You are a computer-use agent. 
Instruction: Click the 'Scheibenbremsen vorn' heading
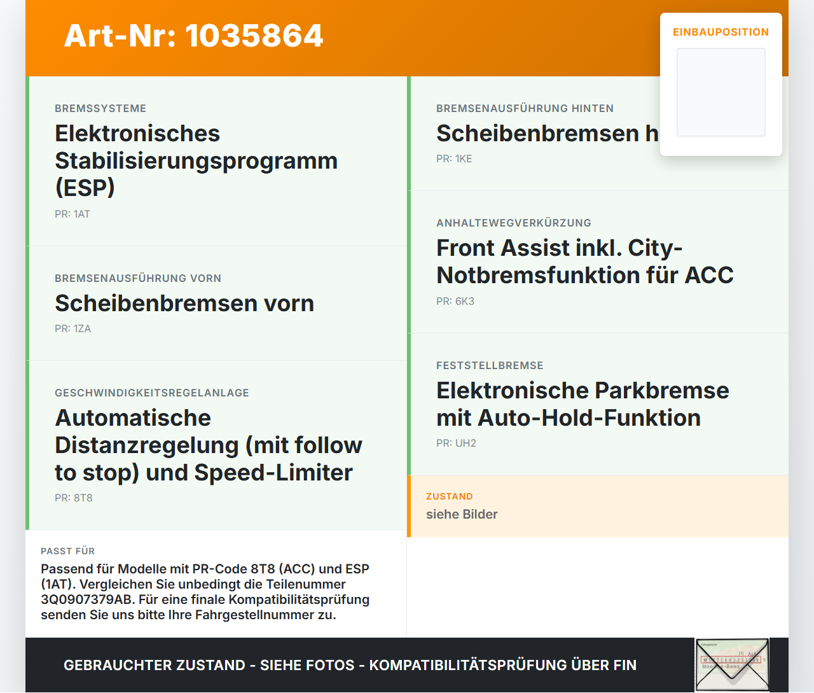[184, 303]
